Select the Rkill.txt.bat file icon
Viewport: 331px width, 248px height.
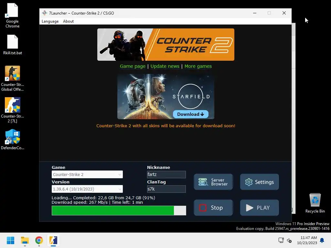[13, 45]
